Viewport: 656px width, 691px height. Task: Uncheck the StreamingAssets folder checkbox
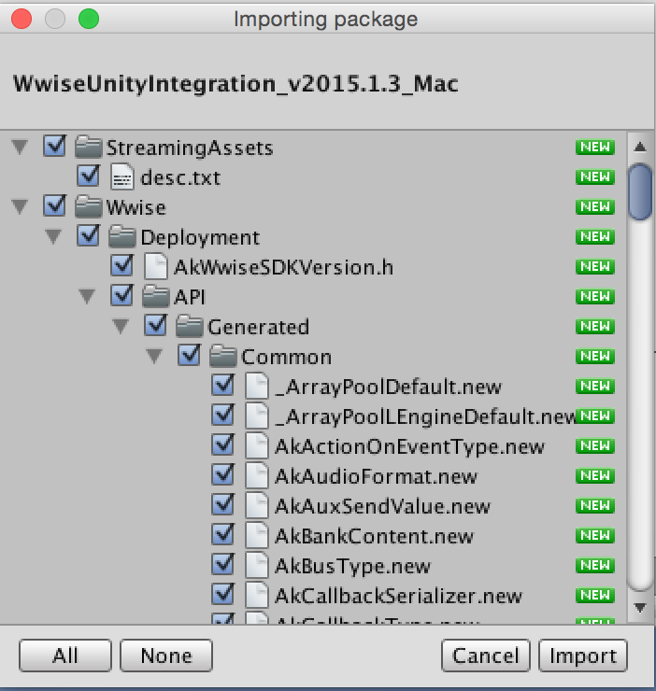tap(55, 146)
